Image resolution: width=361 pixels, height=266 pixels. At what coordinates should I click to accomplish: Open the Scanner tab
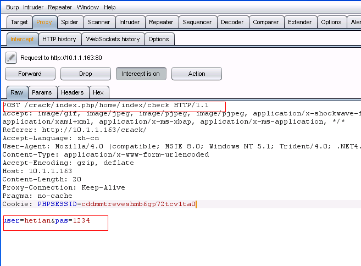[x=99, y=22]
